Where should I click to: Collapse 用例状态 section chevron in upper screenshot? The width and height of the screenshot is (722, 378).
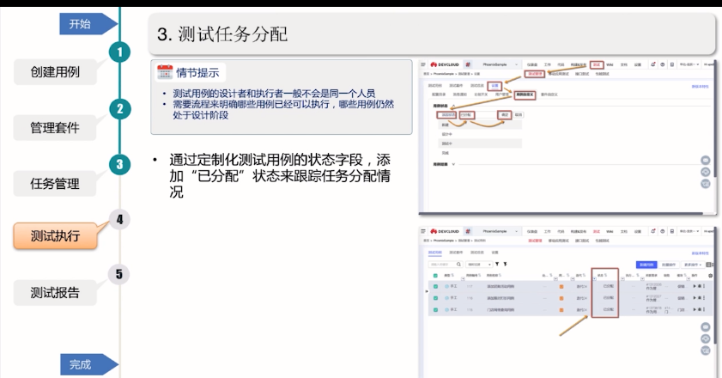point(453,106)
